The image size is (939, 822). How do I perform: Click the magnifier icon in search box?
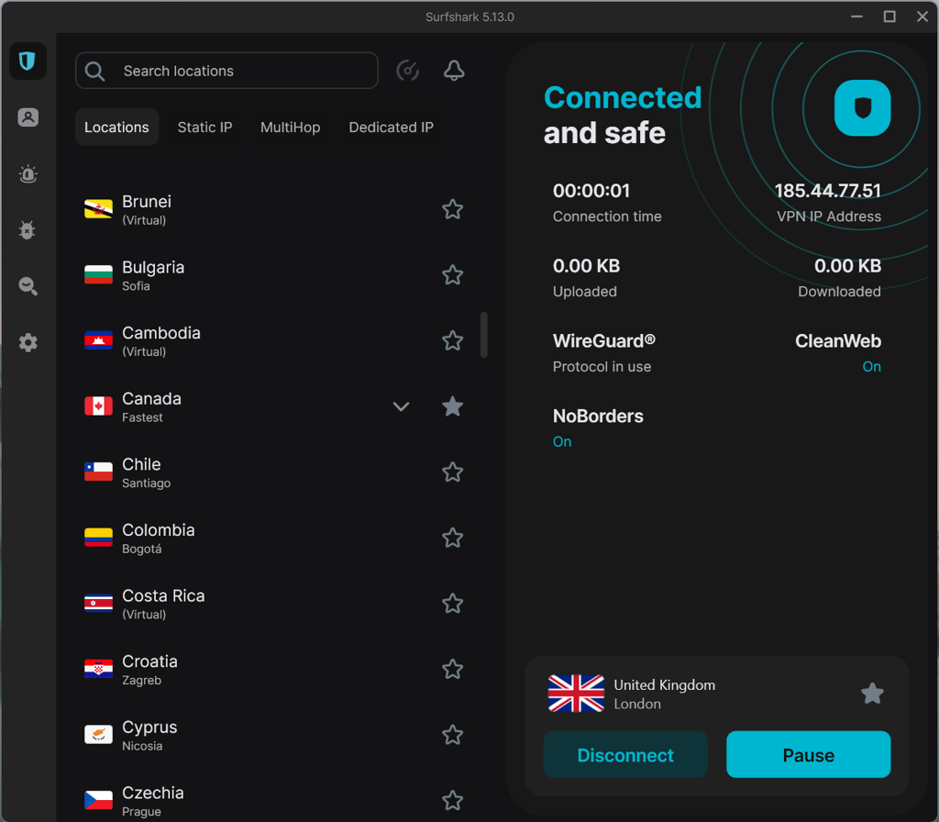tap(94, 72)
